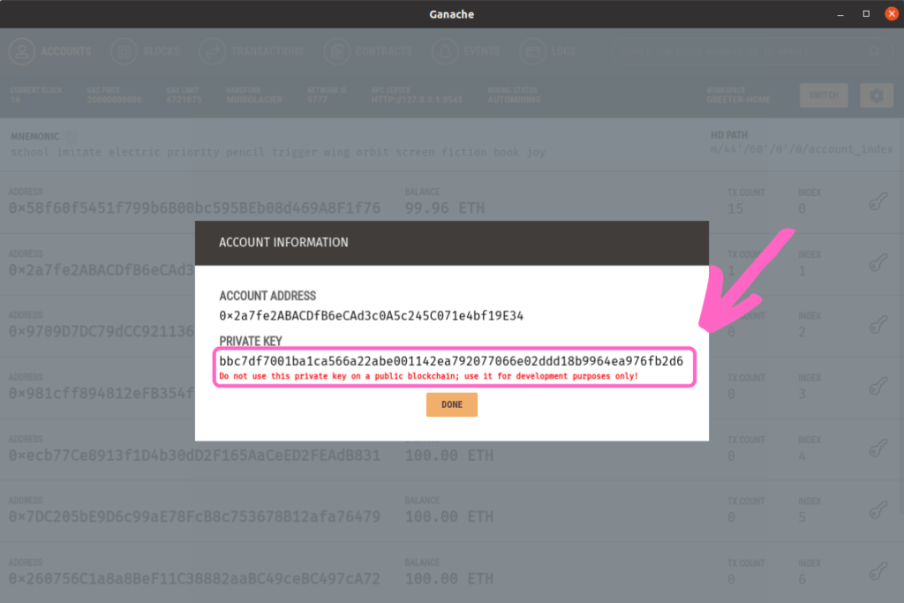Open settings with the gear icon
Screen dimensions: 904x603
(x=877, y=95)
